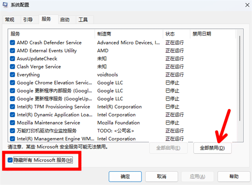Select the voidtools manufacturer cell
The width and height of the screenshot is (252, 185).
click(108, 75)
